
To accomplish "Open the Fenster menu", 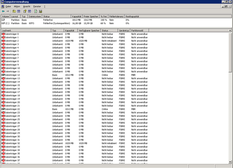I will coord(37,6).
